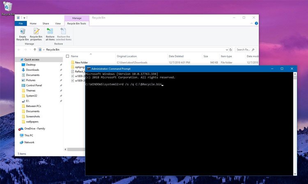The image size is (308, 184).
Task: Open Recycle Bin properties from the ribbon
Action: (x=36, y=32)
